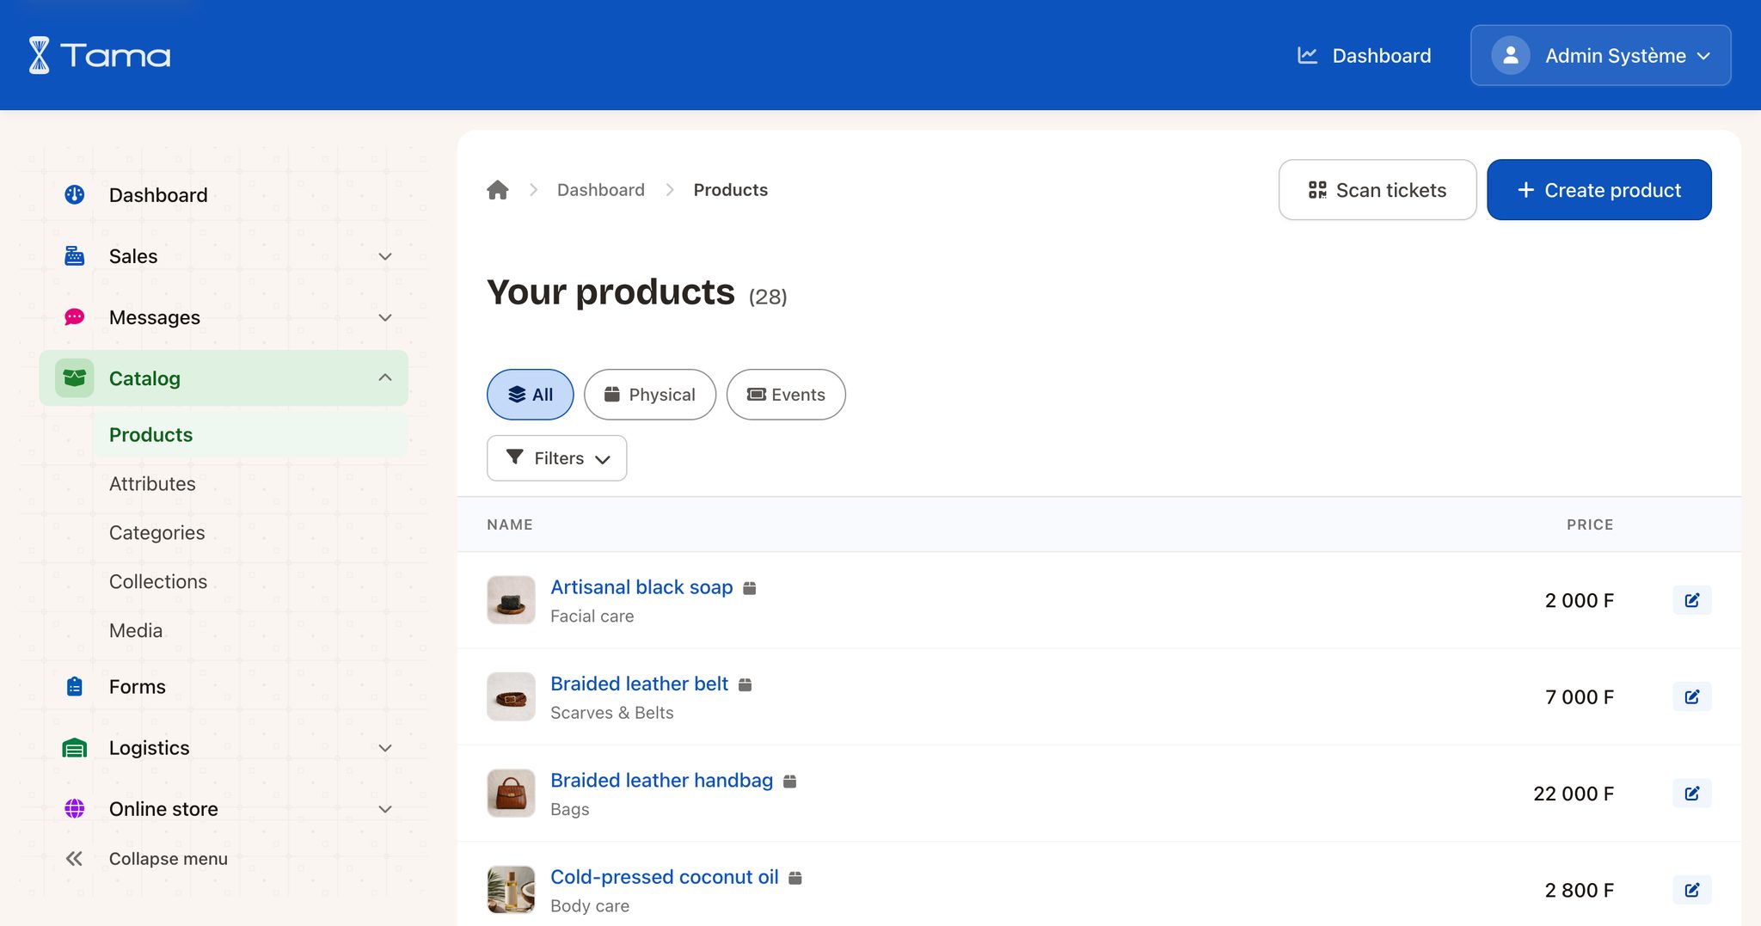Click the Scan tickets button
Viewport: 1761px width, 926px height.
click(1378, 190)
